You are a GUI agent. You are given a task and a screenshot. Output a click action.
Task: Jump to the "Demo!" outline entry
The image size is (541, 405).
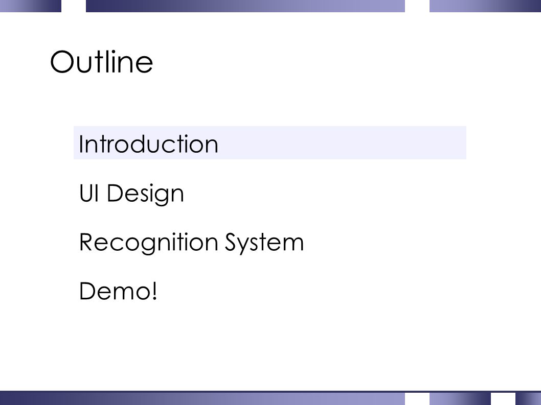point(118,291)
